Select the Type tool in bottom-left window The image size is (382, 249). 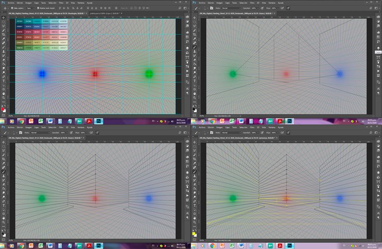coord(3,205)
